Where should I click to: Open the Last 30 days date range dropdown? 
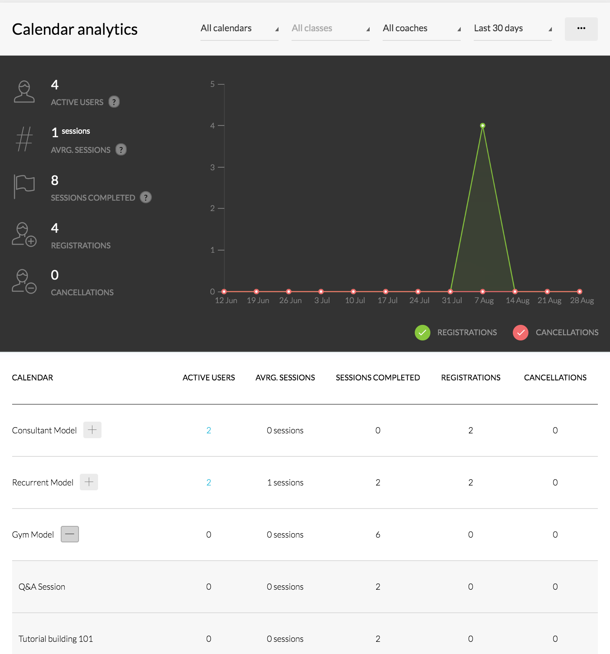(x=512, y=29)
